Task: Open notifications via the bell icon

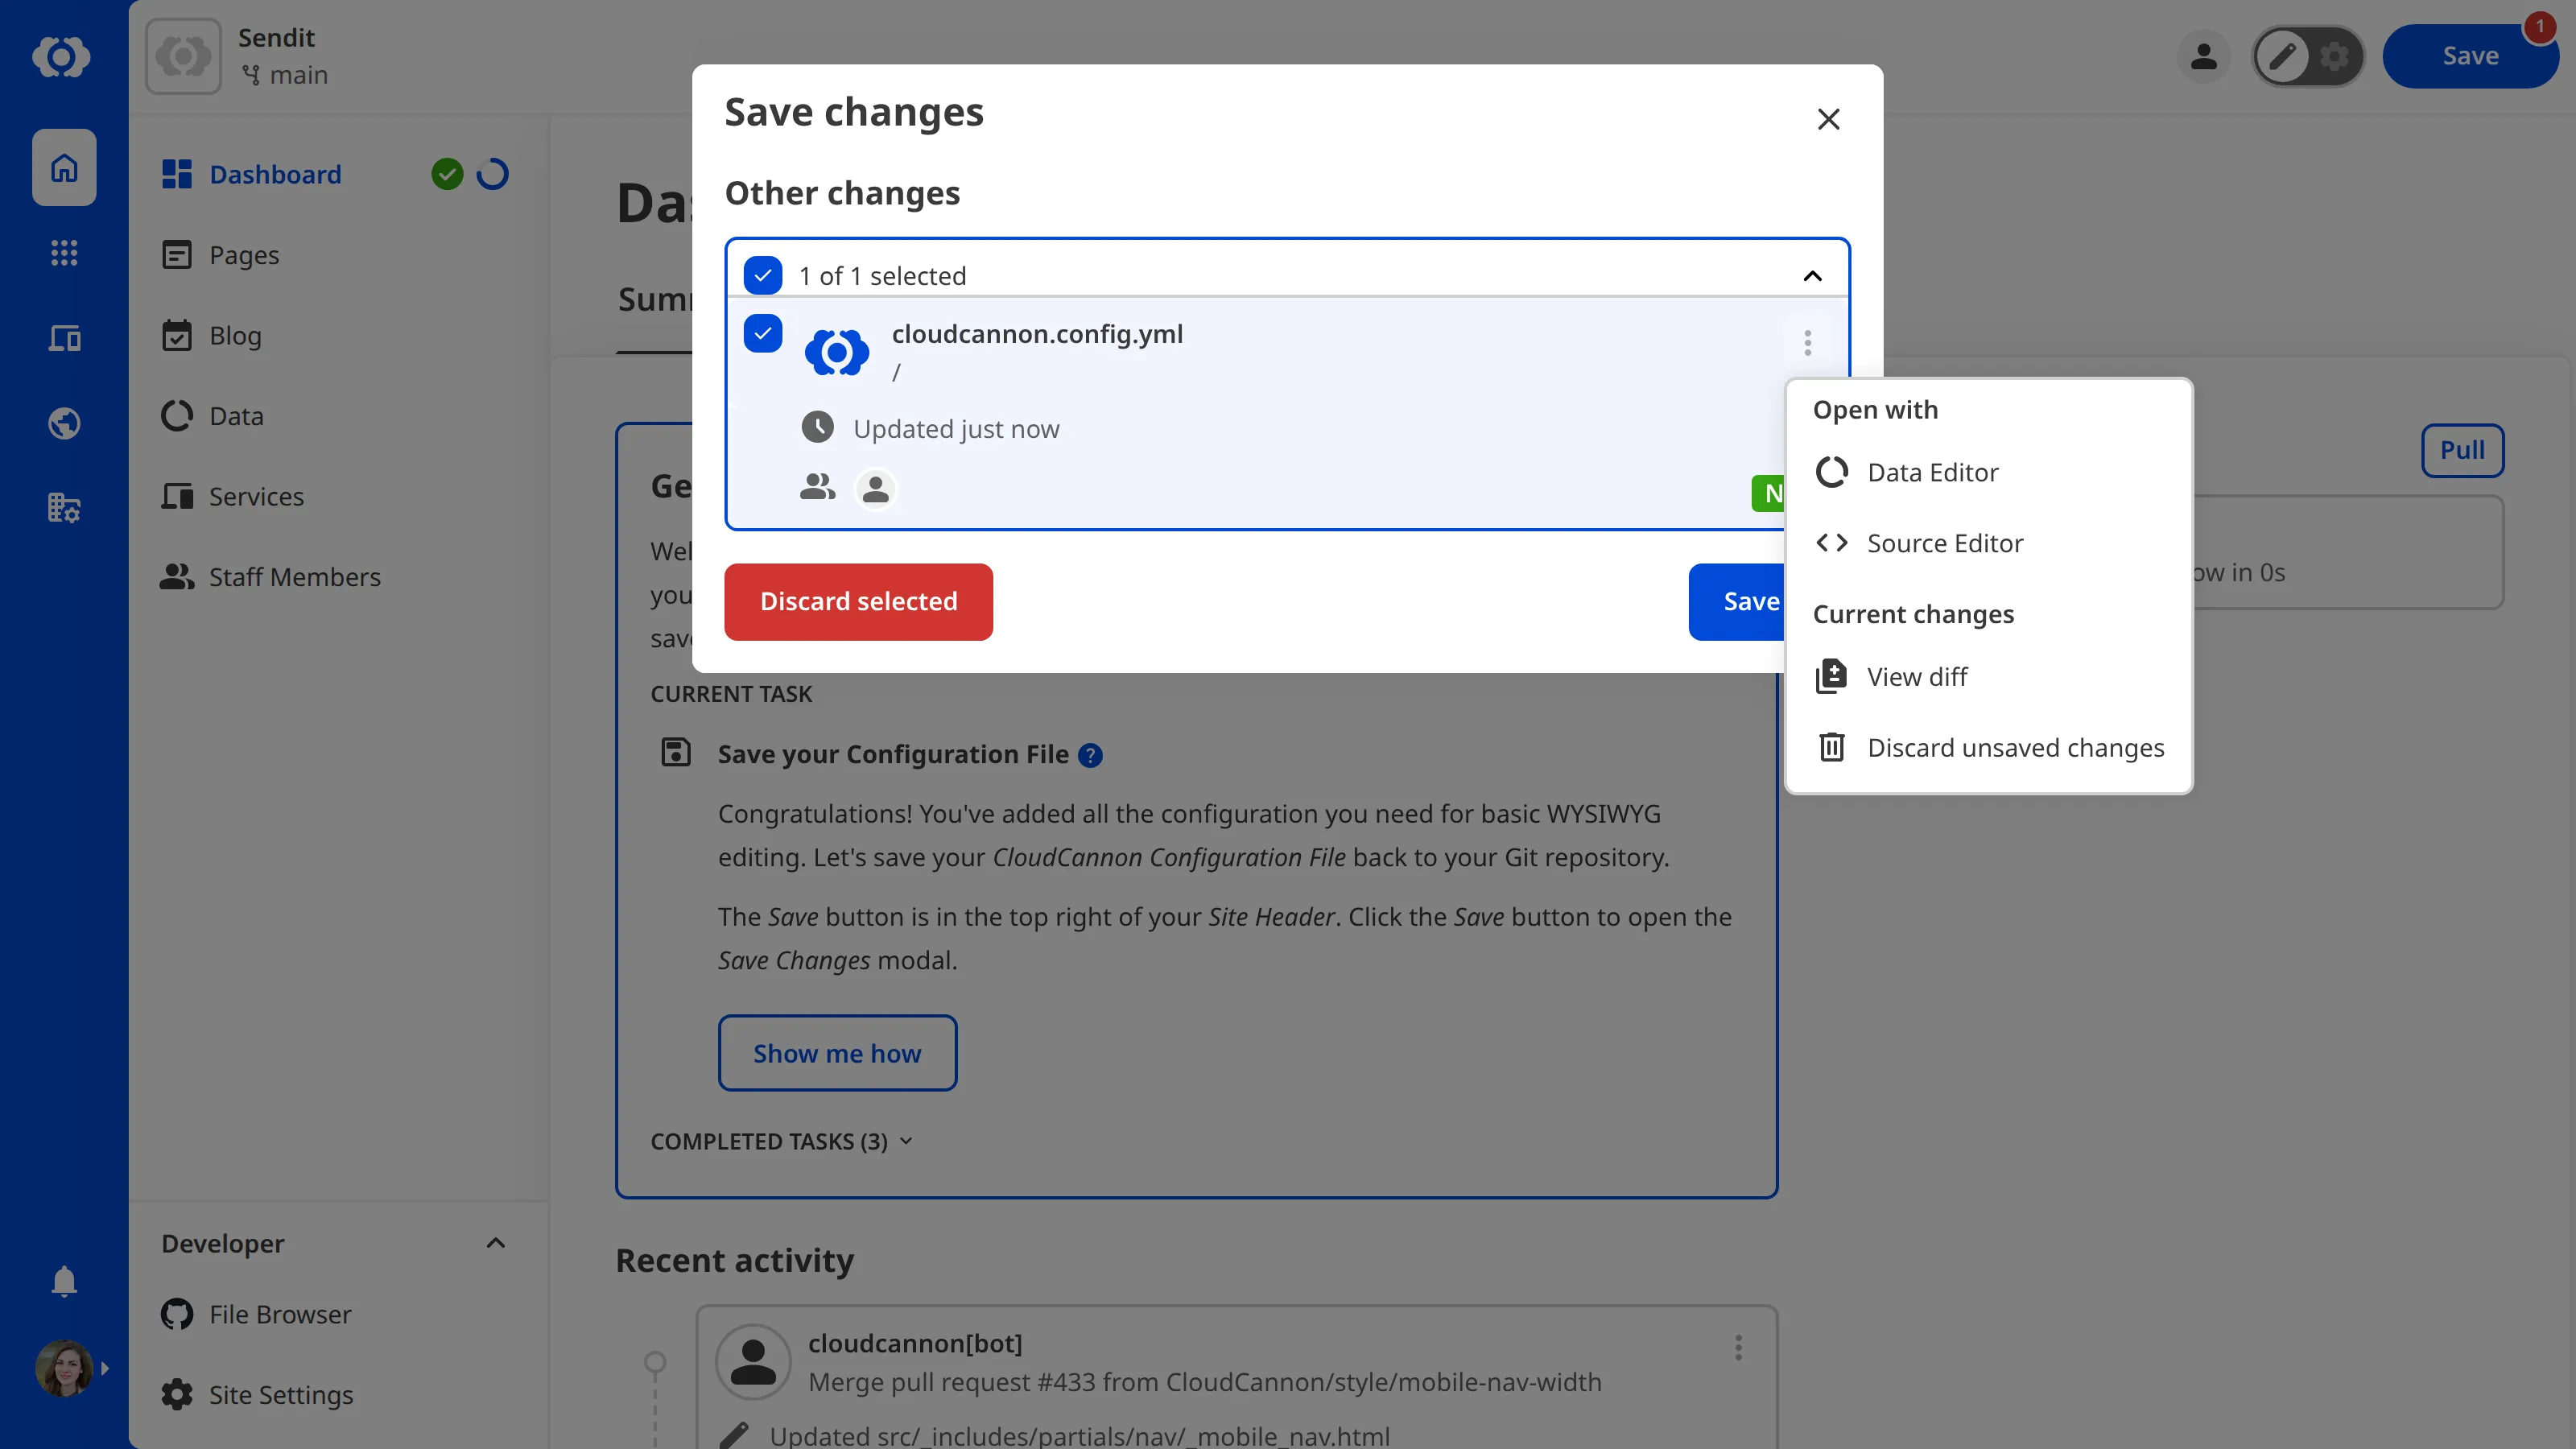Action: [x=63, y=1281]
